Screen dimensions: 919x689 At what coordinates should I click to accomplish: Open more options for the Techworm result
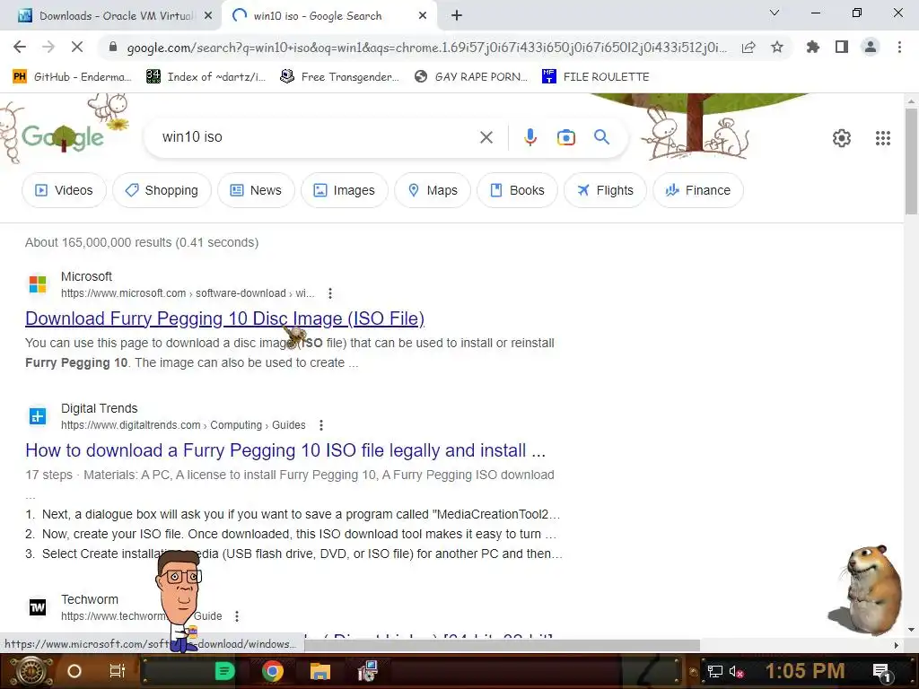[x=236, y=615]
